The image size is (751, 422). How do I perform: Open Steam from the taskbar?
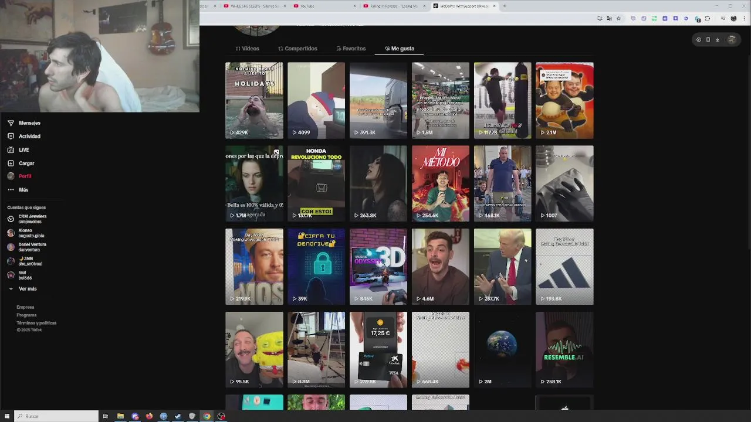[178, 416]
